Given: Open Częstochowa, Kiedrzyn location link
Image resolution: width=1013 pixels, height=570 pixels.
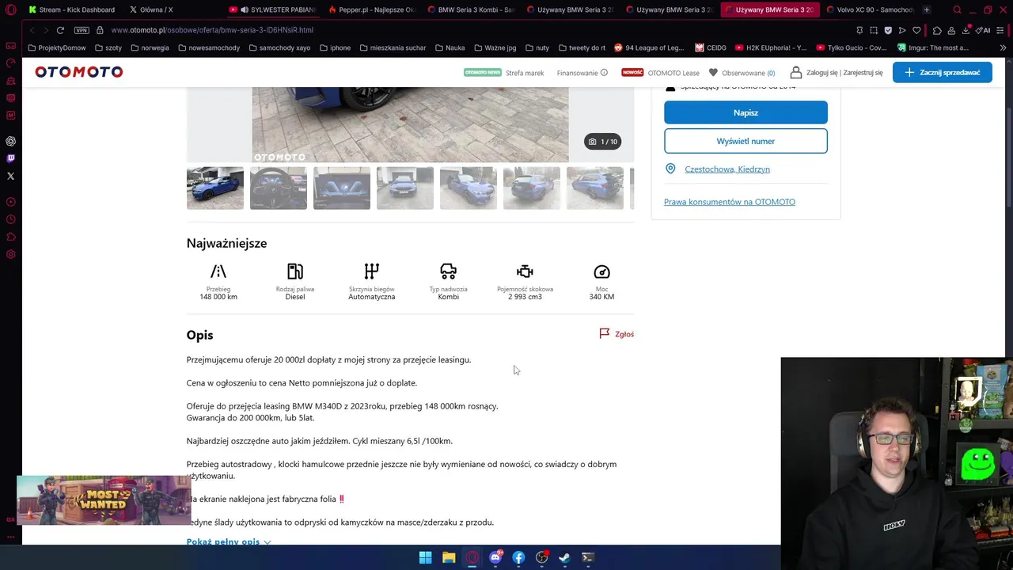Looking at the screenshot, I should click(x=727, y=169).
